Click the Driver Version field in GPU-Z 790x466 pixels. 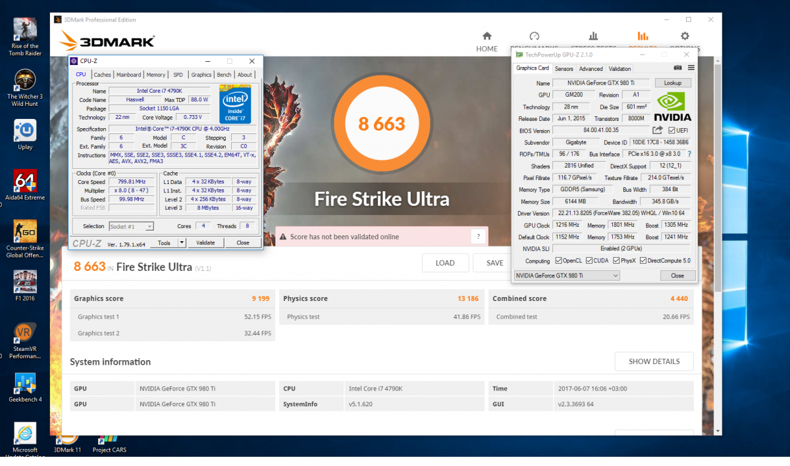tap(621, 214)
